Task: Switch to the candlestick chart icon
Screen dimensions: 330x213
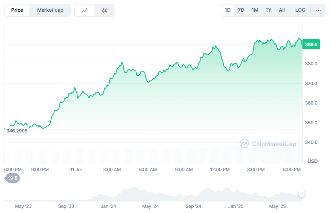Action: [x=104, y=10]
